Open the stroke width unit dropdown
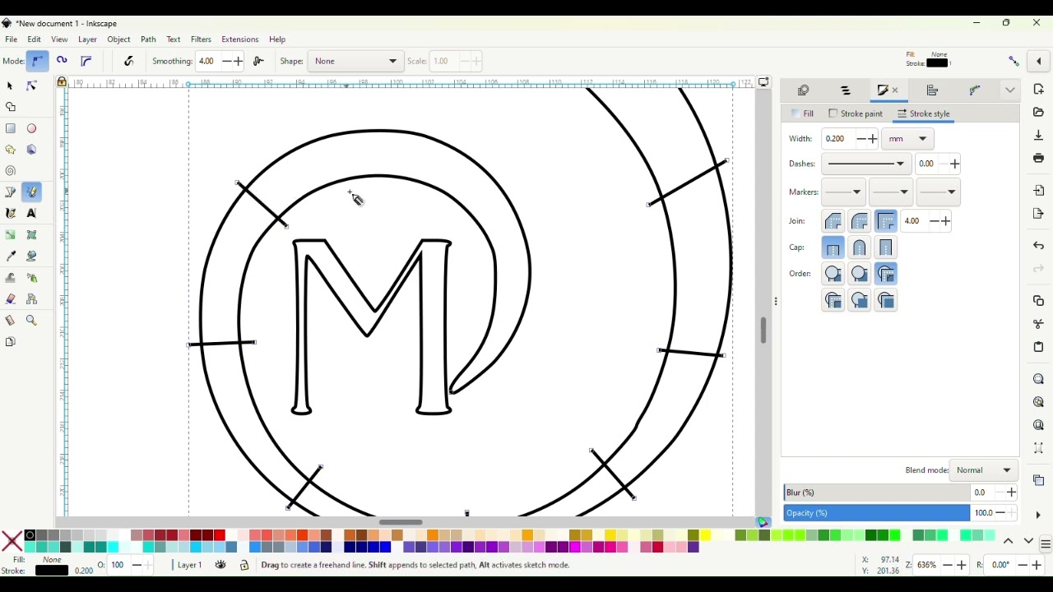Screen dimensions: 1053x592 (909, 140)
